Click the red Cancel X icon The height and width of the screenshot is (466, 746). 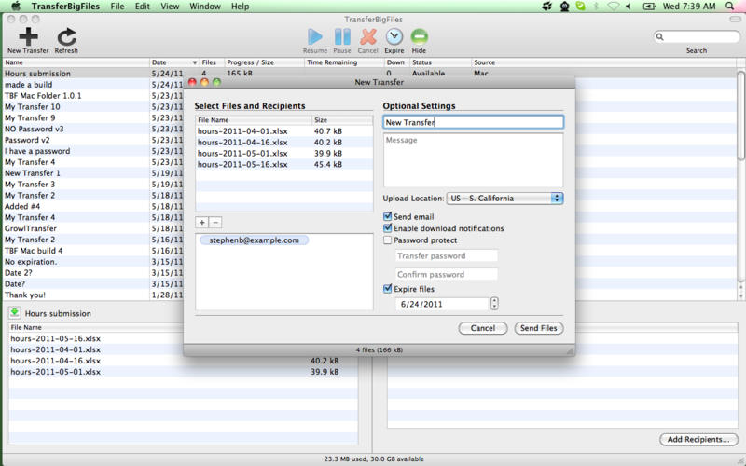tap(368, 36)
